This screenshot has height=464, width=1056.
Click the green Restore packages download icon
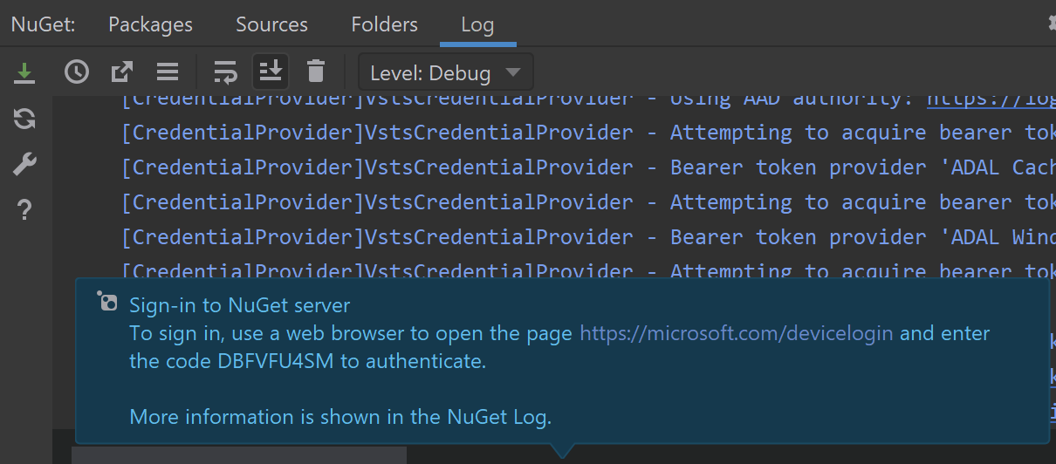point(24,72)
